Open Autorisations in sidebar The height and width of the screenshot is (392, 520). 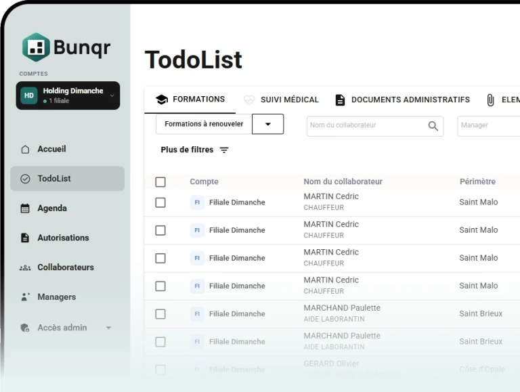(x=67, y=238)
